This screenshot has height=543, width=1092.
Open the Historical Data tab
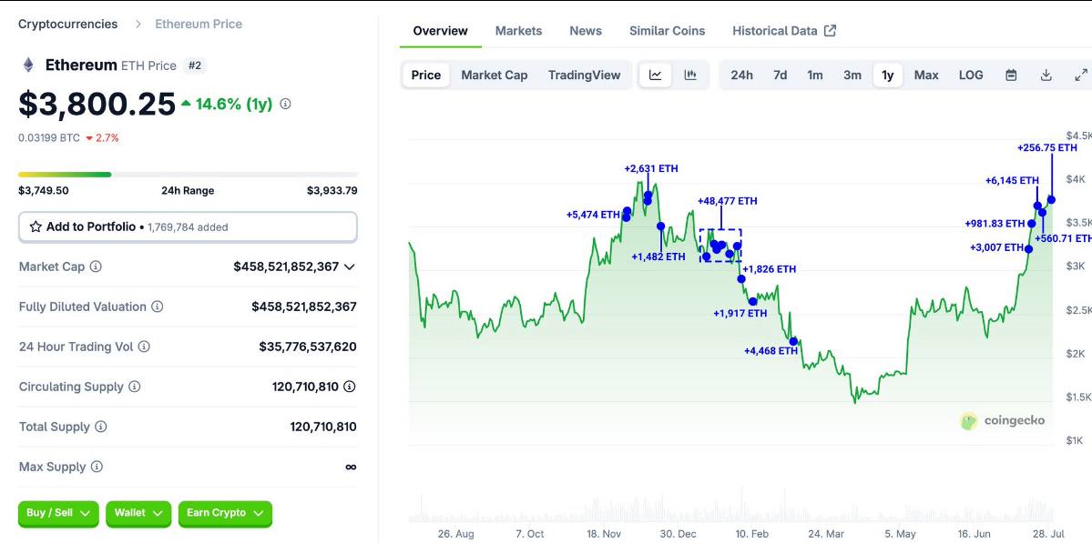pyautogui.click(x=784, y=31)
